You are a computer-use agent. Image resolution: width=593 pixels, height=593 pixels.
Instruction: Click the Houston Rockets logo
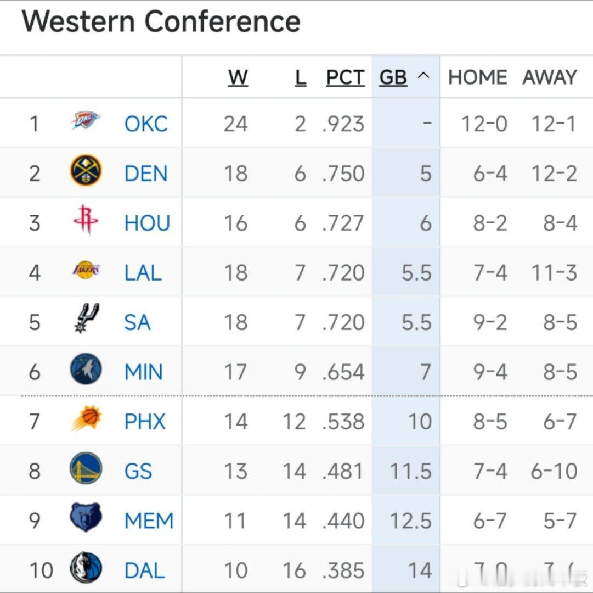pyautogui.click(x=86, y=220)
